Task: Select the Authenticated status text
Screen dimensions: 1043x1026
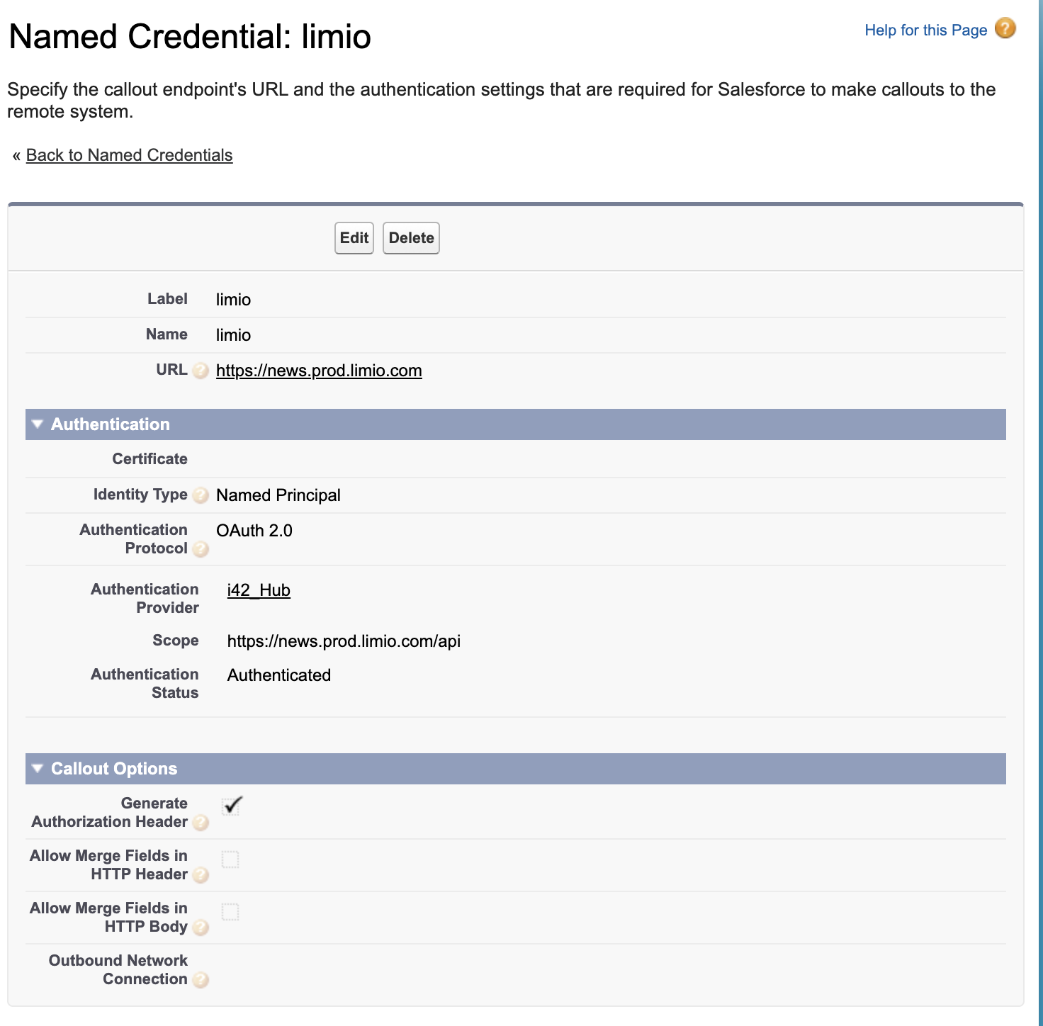Action: point(279,675)
